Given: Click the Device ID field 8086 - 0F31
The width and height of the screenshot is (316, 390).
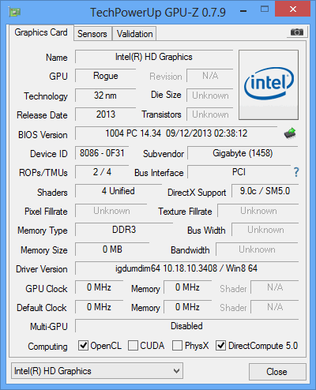Looking at the screenshot, I should point(102,153).
